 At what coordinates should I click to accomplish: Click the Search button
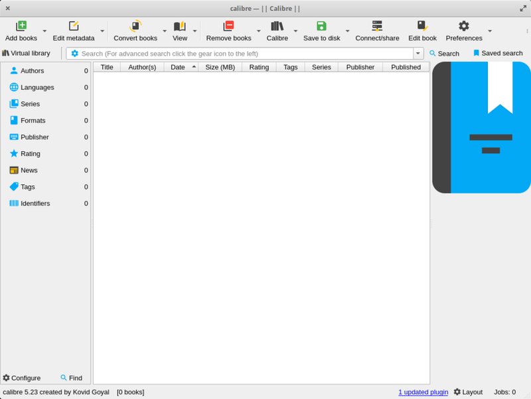point(444,54)
